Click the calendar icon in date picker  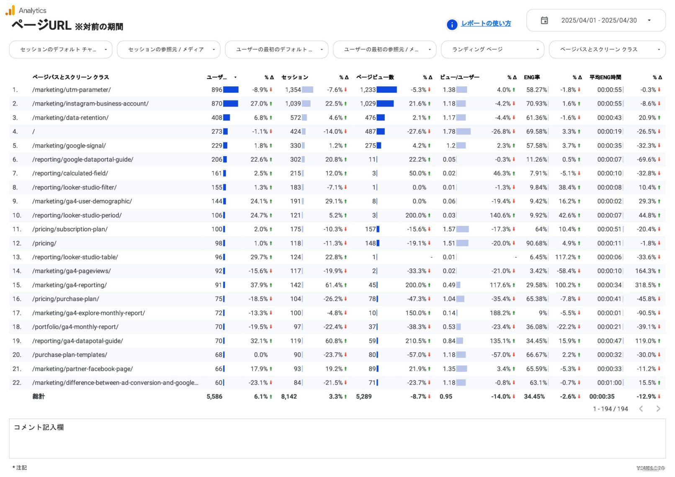coord(544,21)
